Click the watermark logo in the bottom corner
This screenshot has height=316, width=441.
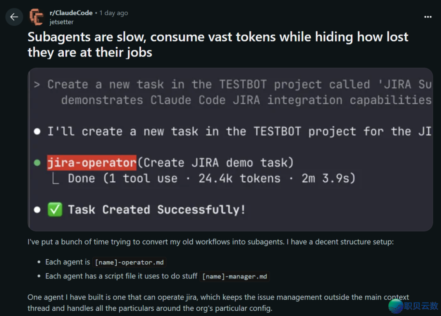(396, 306)
